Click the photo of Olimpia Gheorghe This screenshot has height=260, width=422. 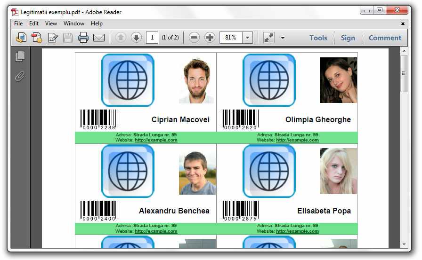pyautogui.click(x=338, y=80)
